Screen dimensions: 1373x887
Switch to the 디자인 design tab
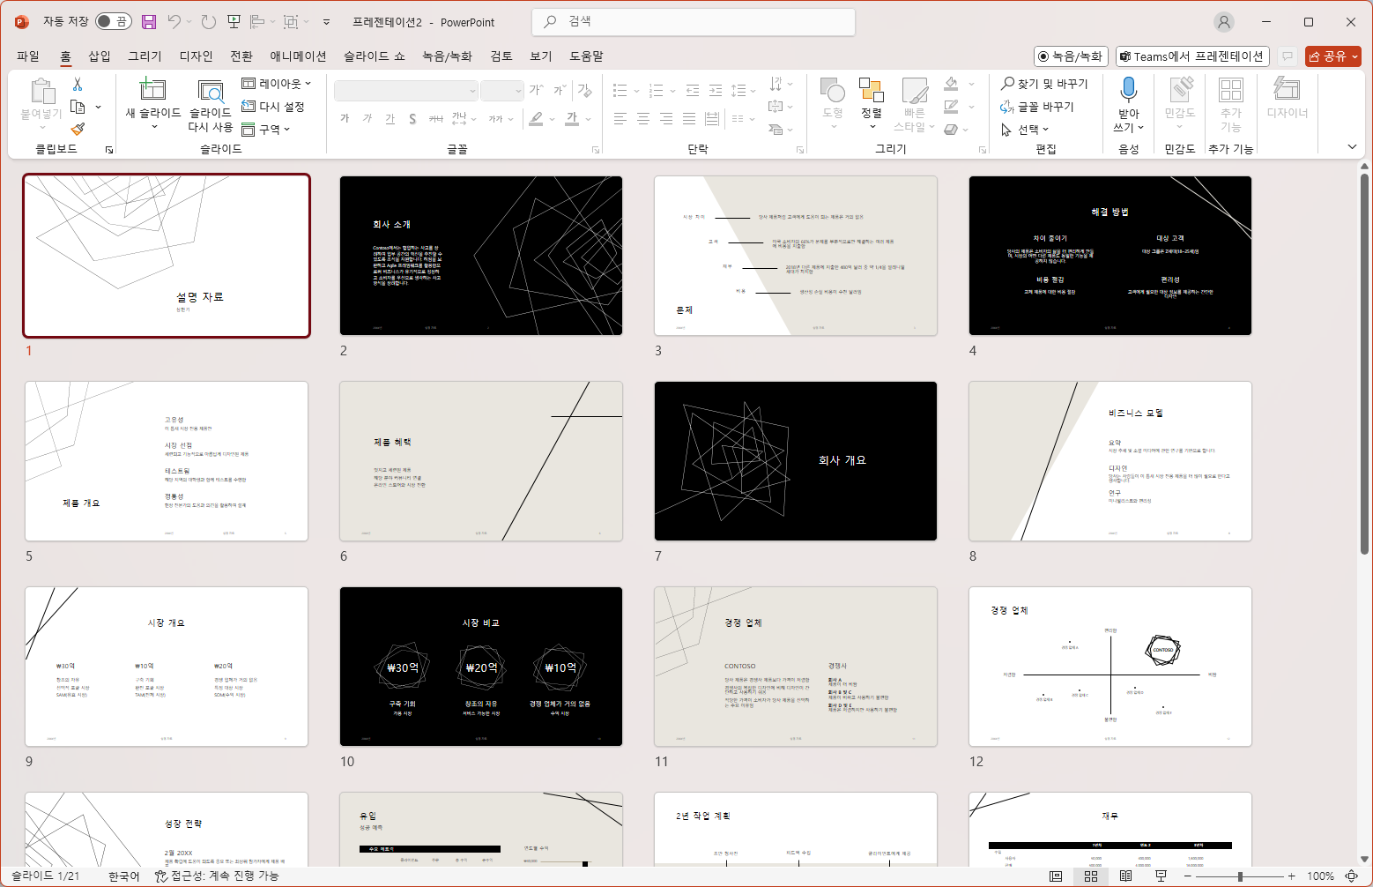[197, 56]
